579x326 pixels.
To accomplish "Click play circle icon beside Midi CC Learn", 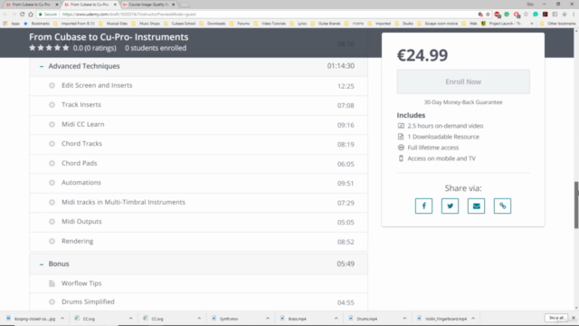I will click(52, 125).
